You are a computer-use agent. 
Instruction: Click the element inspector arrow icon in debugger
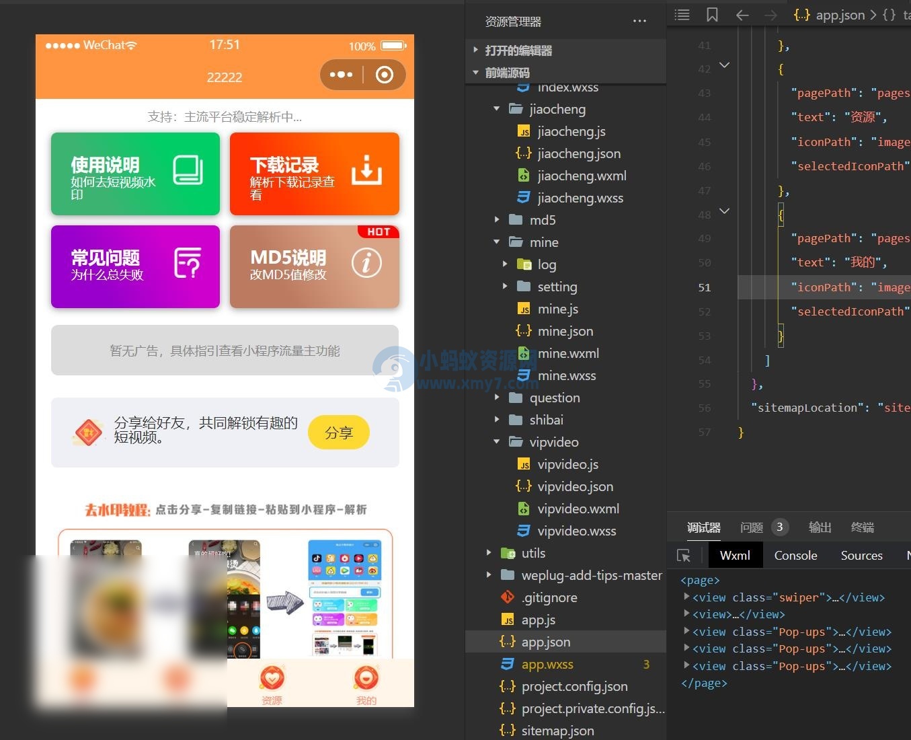point(683,555)
